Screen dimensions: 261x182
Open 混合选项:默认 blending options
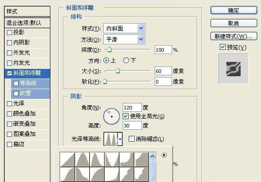click(x=27, y=23)
